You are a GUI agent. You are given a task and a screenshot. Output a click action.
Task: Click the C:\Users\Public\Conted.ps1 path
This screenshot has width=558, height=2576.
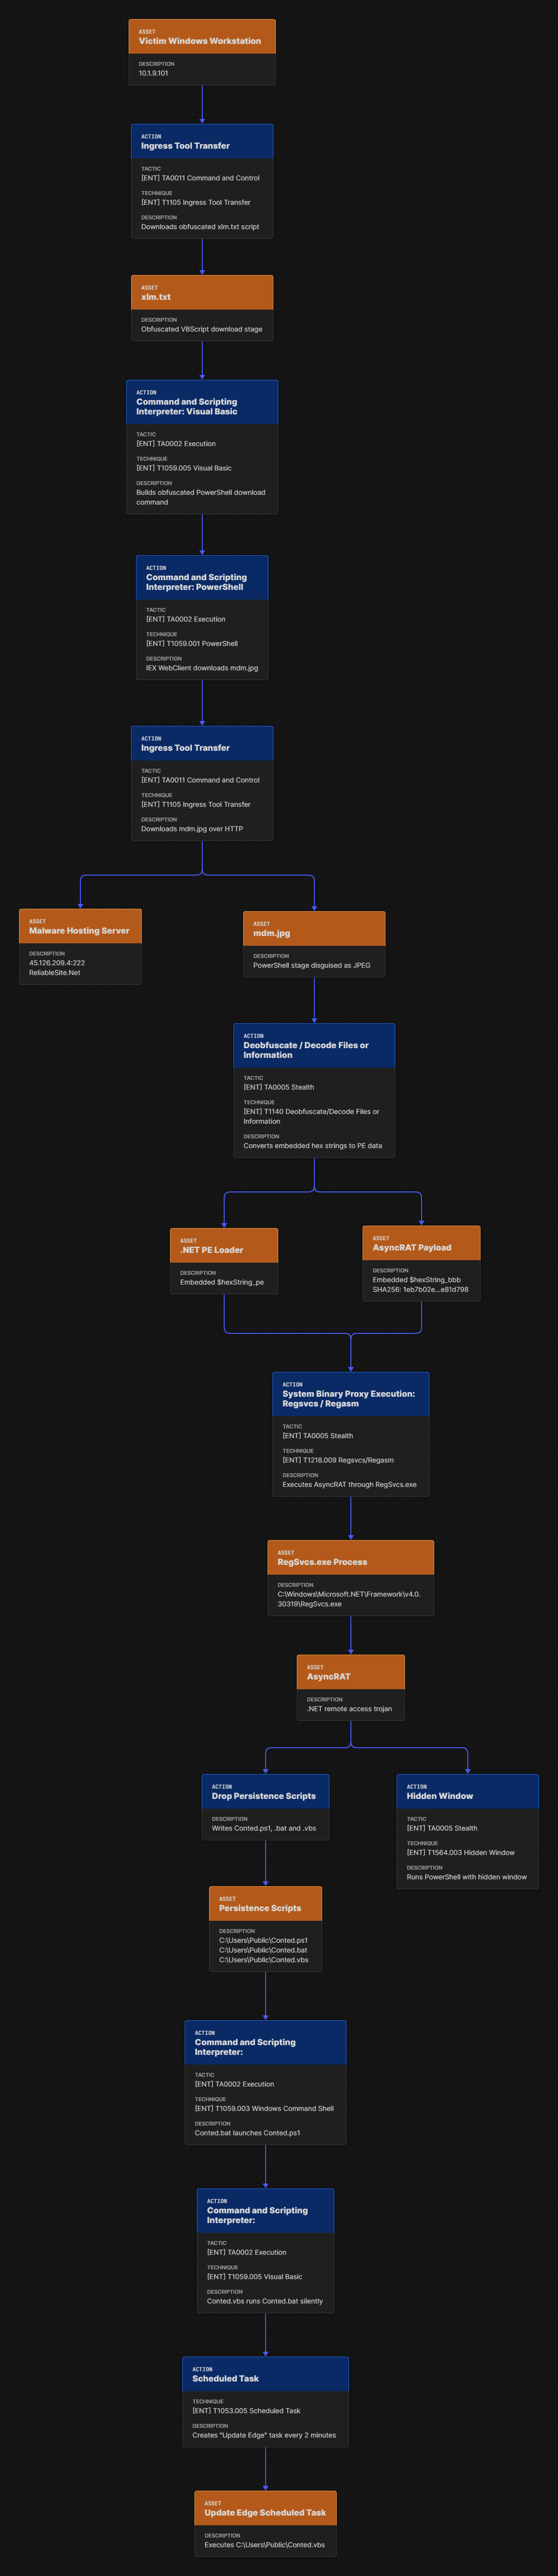pyautogui.click(x=263, y=1940)
